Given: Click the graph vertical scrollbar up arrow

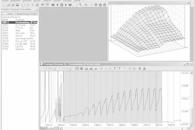Looking at the screenshot, I should [191, 73].
